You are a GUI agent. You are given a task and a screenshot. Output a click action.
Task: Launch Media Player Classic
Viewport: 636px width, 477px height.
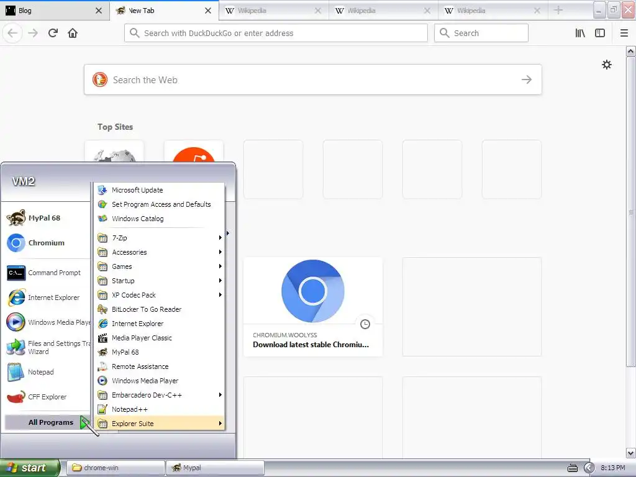(159, 337)
